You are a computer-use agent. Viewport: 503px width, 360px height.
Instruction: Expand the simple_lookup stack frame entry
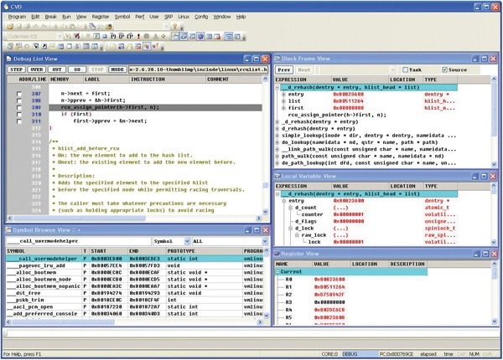pyautogui.click(x=278, y=135)
